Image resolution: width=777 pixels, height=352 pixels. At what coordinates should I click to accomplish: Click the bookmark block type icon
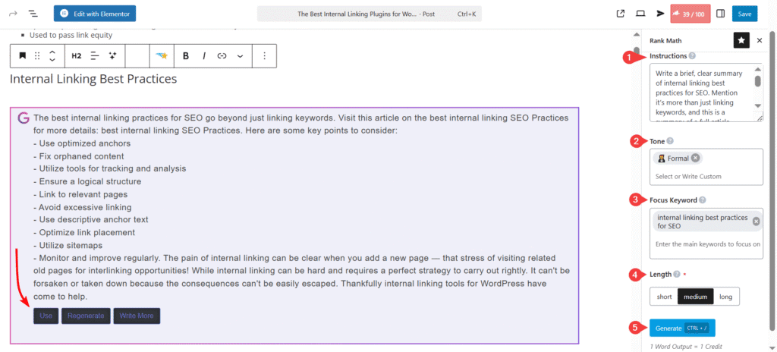coord(23,56)
